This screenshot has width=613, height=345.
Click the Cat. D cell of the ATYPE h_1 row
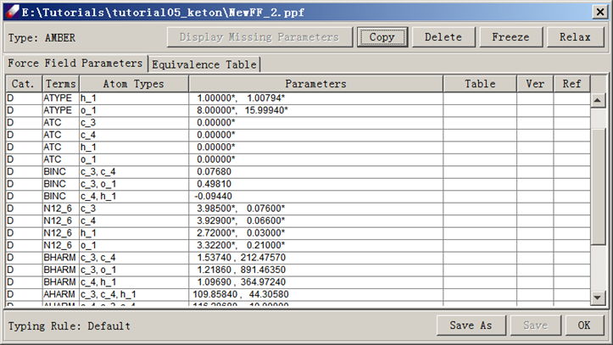coord(24,98)
